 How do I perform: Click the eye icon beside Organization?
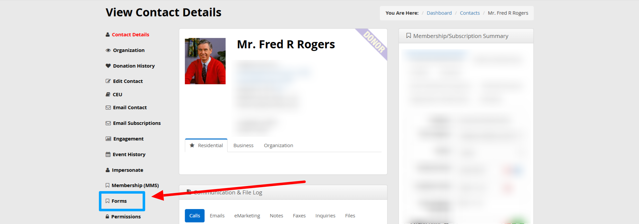pos(108,50)
